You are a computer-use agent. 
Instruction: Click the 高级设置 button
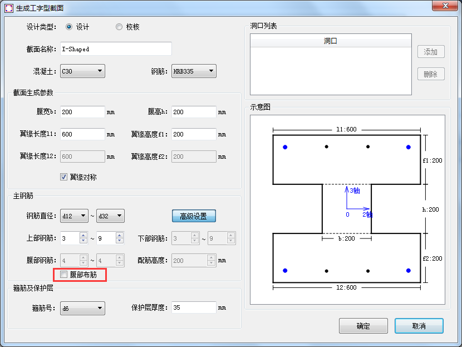(193, 216)
